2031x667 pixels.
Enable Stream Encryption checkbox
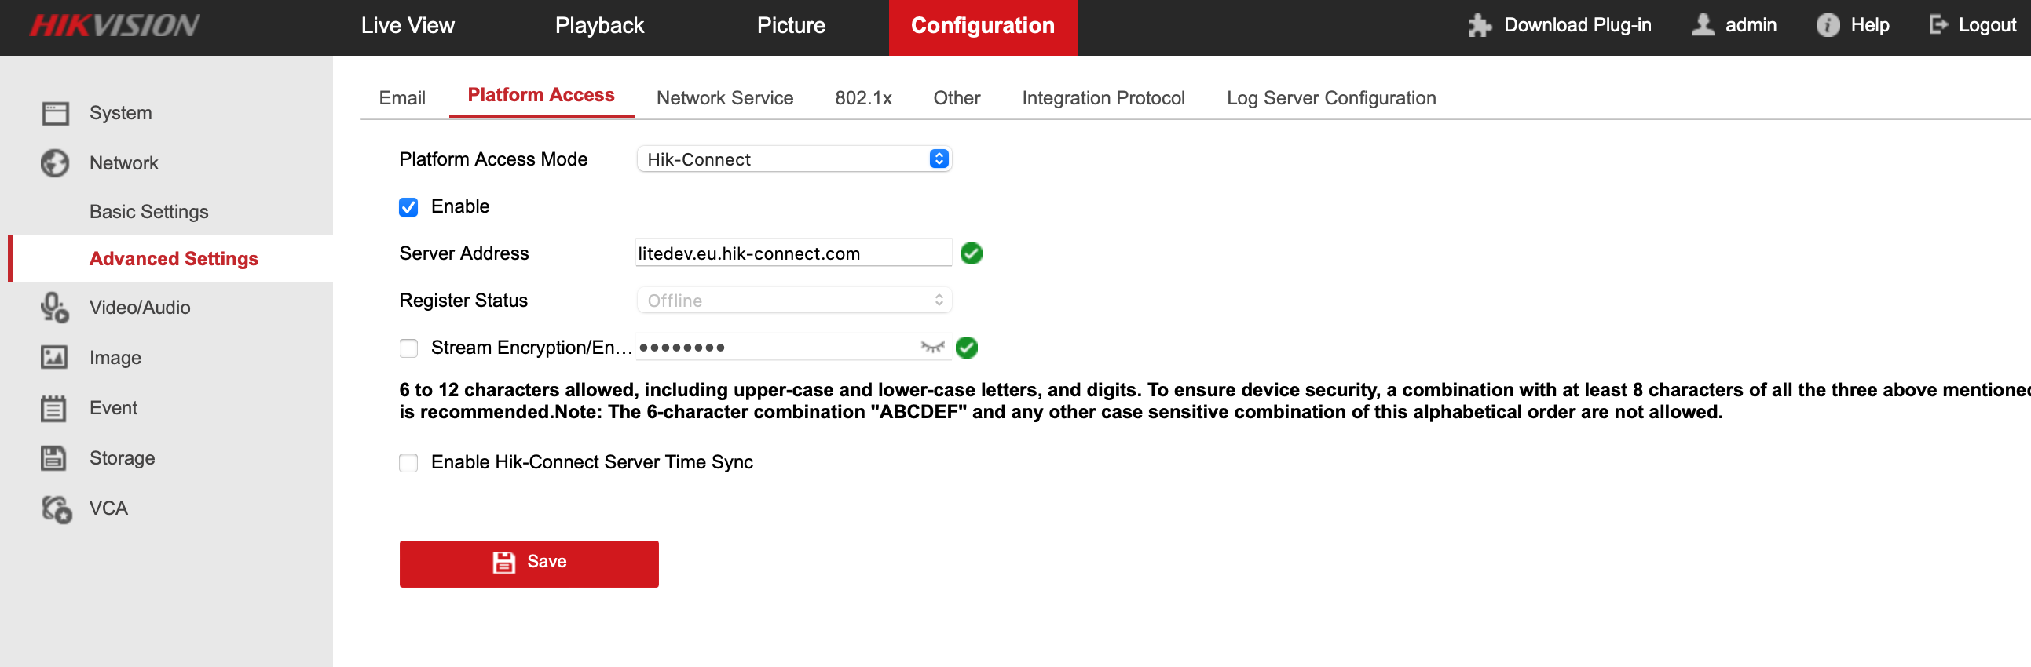[x=408, y=348]
